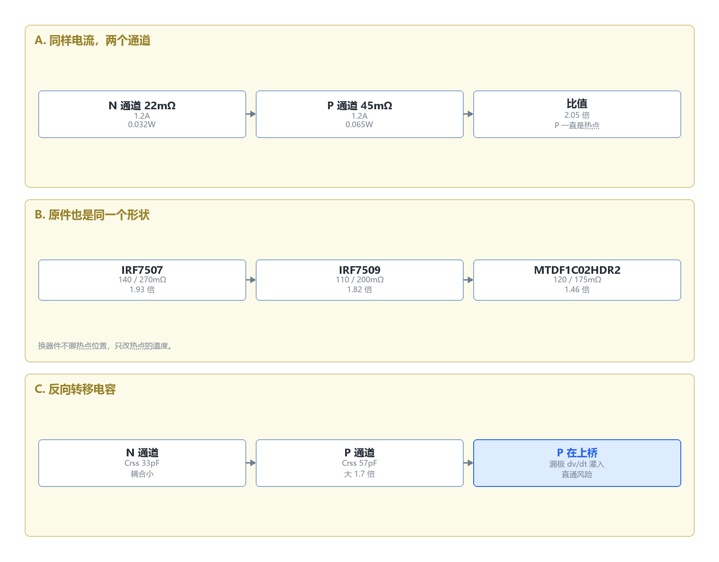Select the P 通道 45mΩ card
This screenshot has width=719, height=562.
(359, 114)
